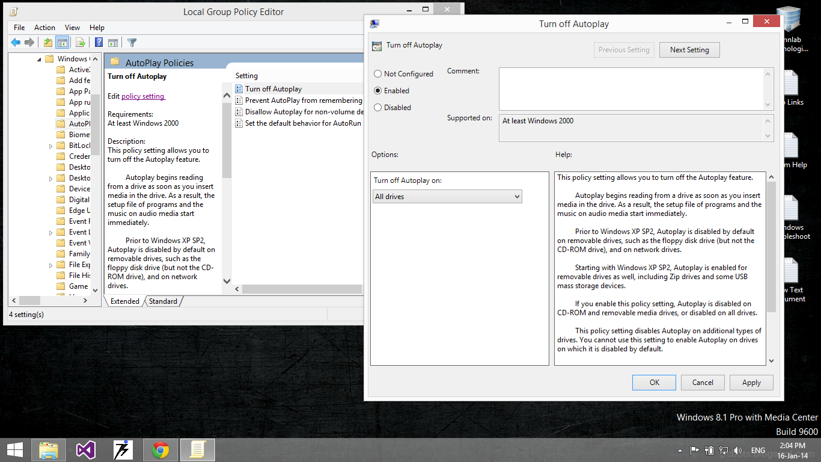This screenshot has width=821, height=462.
Task: Open the Action menu
Action: [x=44, y=28]
